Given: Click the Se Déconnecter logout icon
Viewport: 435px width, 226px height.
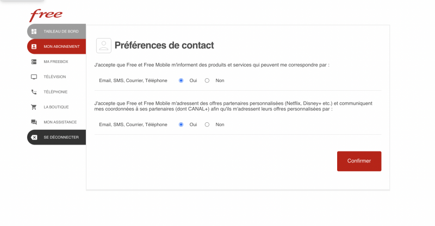Looking at the screenshot, I should pyautogui.click(x=34, y=137).
